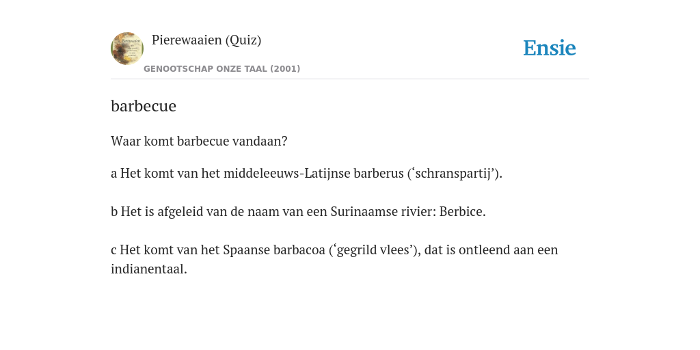Click the letter 'b' option marker
Screen dimensions: 700x350
(x=114, y=212)
